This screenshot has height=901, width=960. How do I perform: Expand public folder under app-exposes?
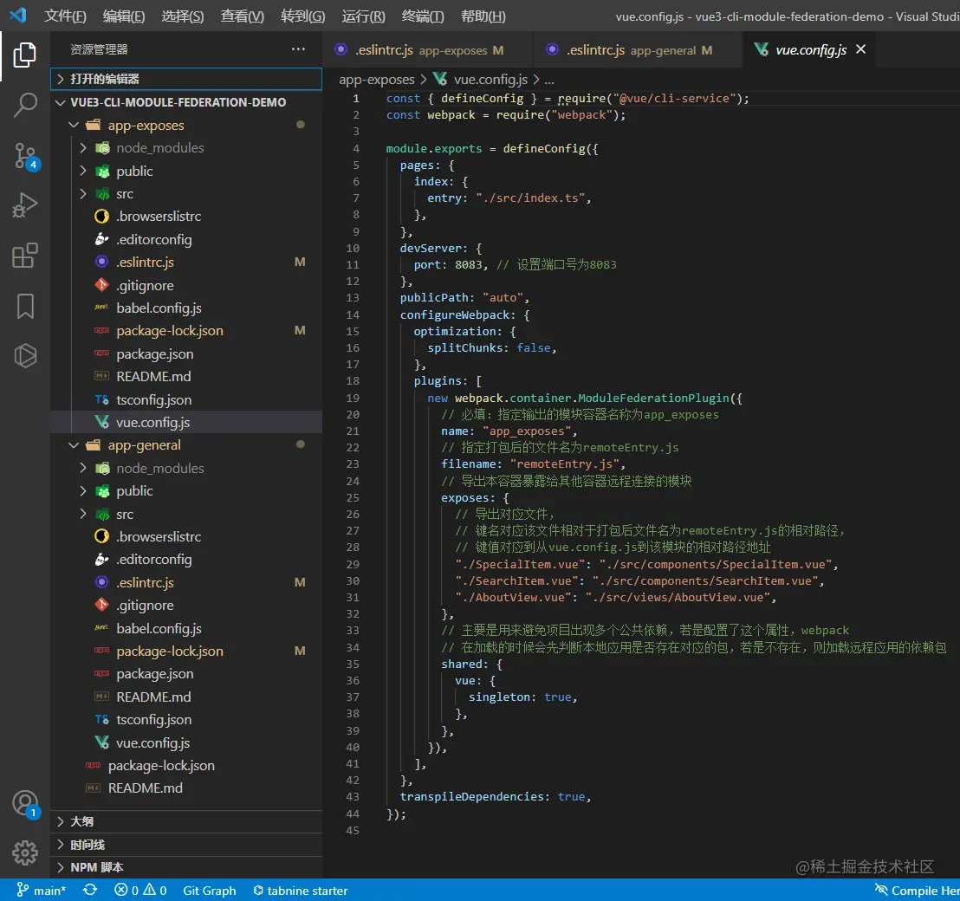[186, 172]
